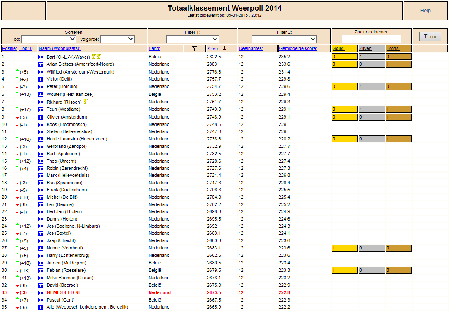Sort by Gemiddelde score column header
This screenshot has width=449, height=311.
[298, 48]
